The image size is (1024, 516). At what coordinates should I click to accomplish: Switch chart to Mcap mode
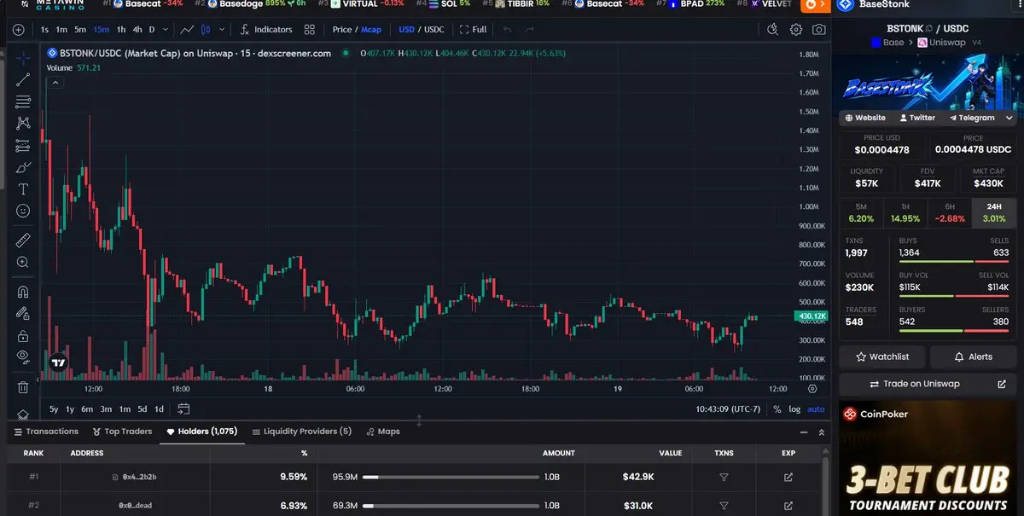[x=371, y=29]
